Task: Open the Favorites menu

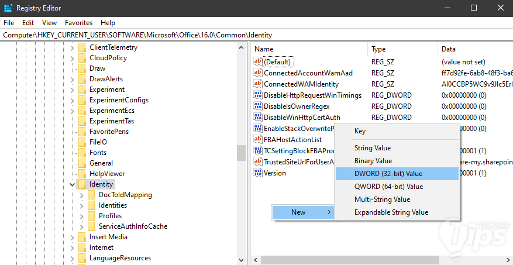Action: click(78, 23)
